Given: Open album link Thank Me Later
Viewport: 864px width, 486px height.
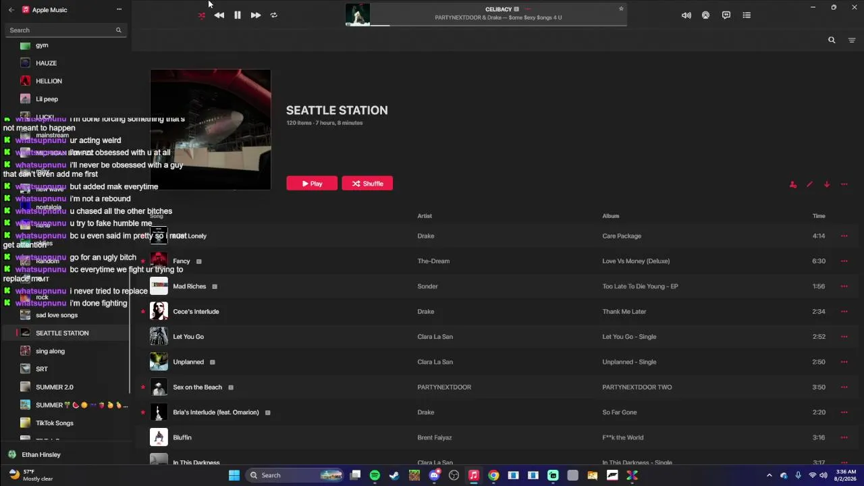Looking at the screenshot, I should click(624, 312).
